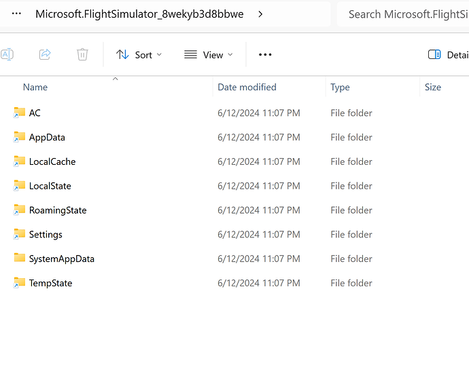469x384 pixels.
Task: Expand the chevron after Microsoft.FlightSimulator path
Action: pyautogui.click(x=260, y=14)
